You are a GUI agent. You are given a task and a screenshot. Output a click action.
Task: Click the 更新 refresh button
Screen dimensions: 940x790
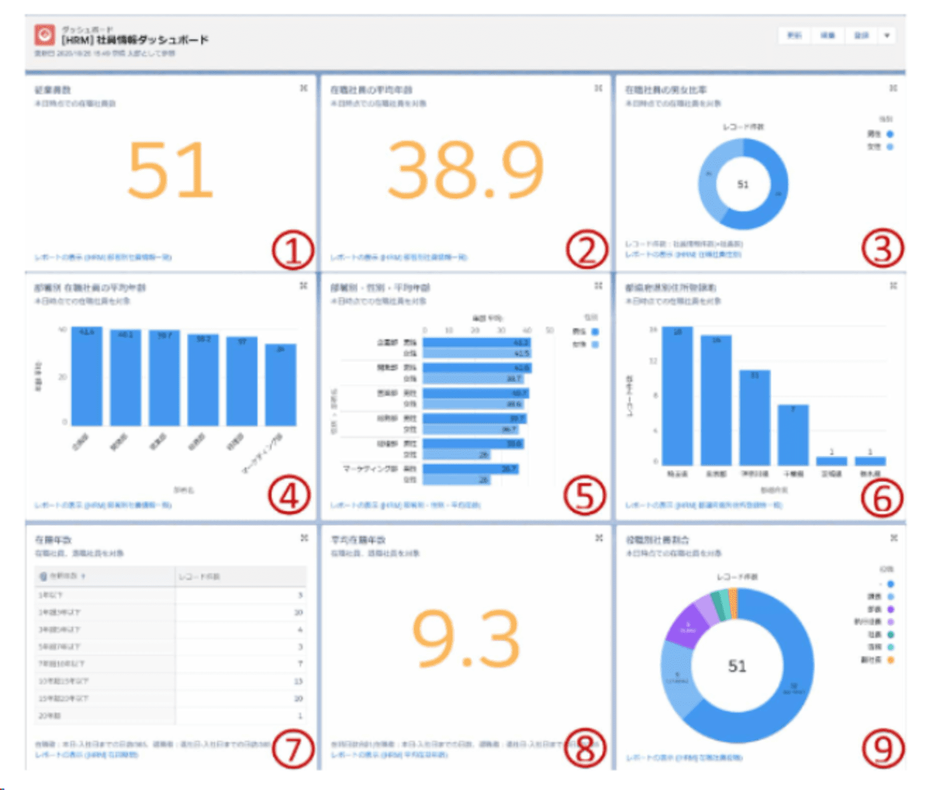tap(794, 36)
